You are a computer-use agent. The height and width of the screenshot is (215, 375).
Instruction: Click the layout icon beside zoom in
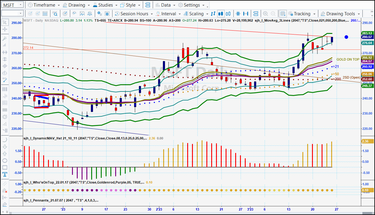click(x=256, y=14)
